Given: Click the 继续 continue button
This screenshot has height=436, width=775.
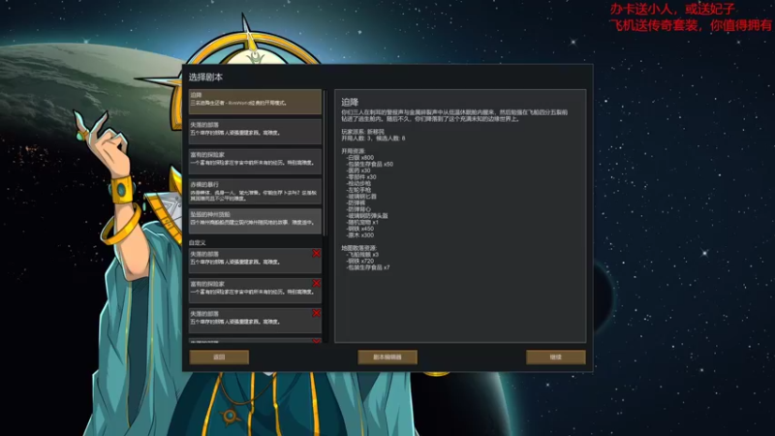Looking at the screenshot, I should pyautogui.click(x=555, y=357).
